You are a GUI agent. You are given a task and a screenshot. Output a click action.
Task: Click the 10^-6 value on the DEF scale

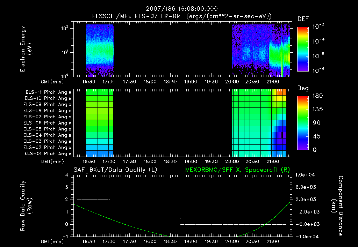(x=318, y=70)
